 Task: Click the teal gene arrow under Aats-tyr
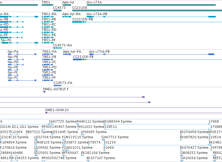[x=67, y=5]
